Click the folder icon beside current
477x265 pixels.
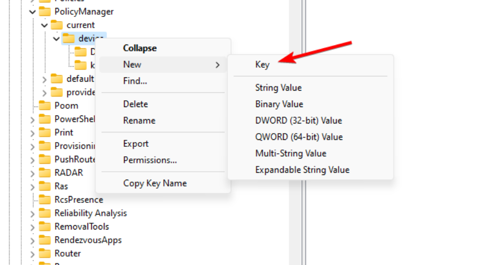[57, 25]
